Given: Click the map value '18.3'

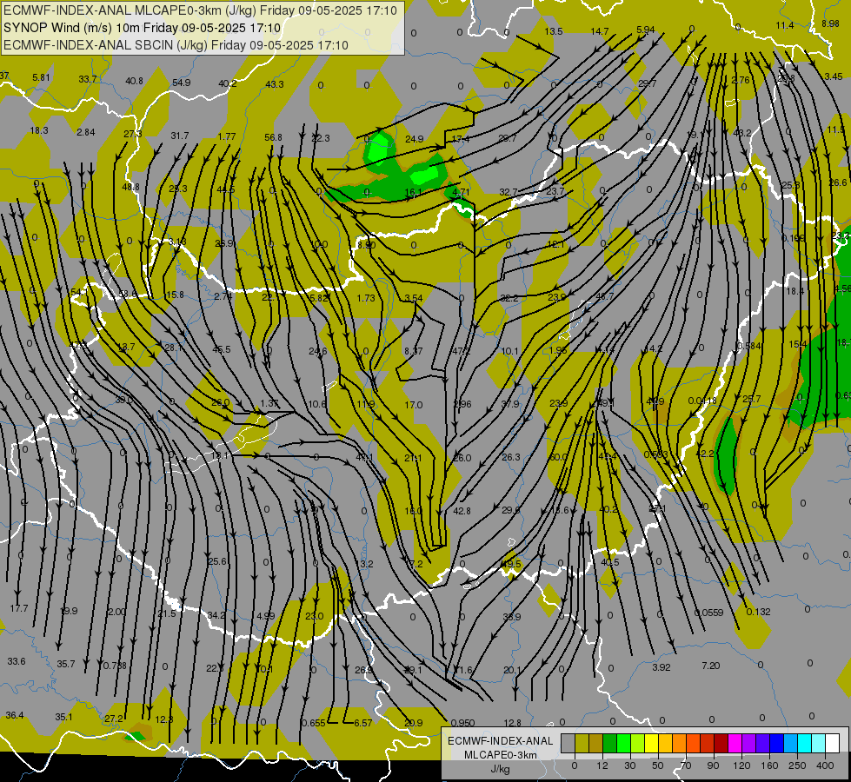Looking at the screenshot, I should pyautogui.click(x=39, y=130).
